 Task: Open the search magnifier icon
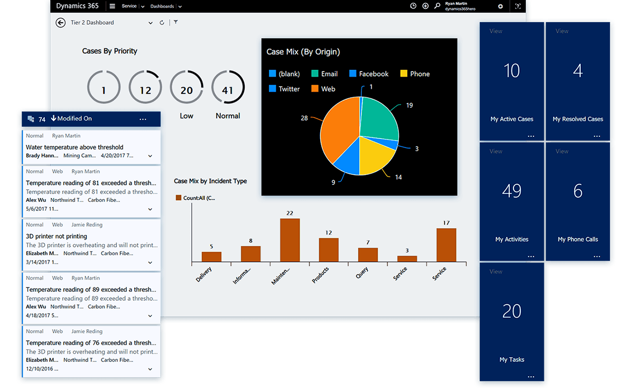pos(437,6)
